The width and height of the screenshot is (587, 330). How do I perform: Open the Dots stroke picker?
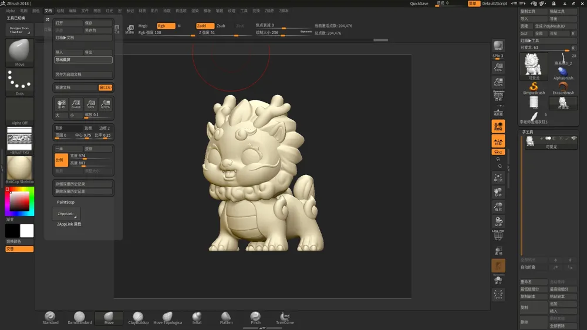(19, 82)
